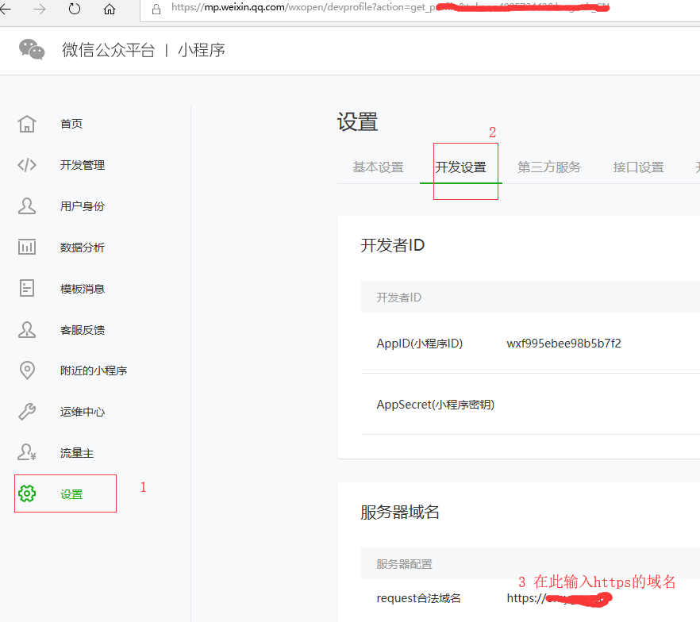
Task: Click the request合法域名 label
Action: pyautogui.click(x=418, y=598)
